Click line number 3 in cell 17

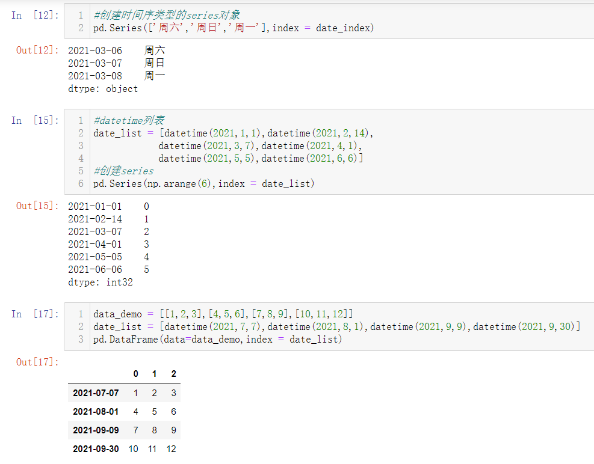tap(81, 340)
